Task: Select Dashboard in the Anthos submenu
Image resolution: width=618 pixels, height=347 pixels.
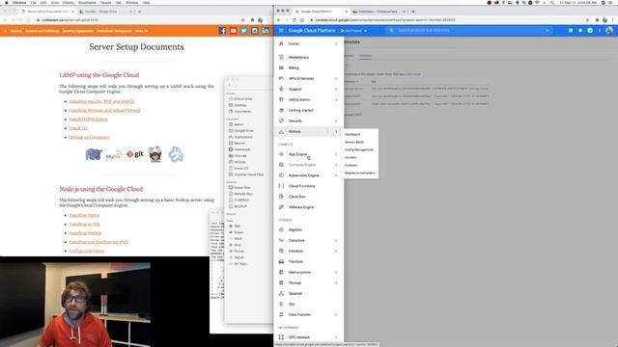Action: coord(351,134)
